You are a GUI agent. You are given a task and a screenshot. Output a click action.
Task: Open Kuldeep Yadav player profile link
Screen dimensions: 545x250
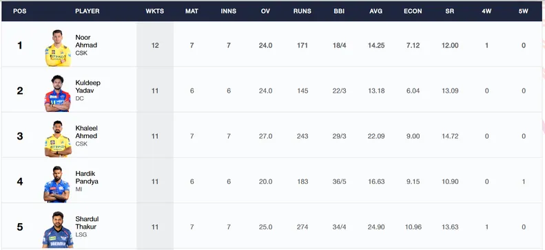point(88,87)
